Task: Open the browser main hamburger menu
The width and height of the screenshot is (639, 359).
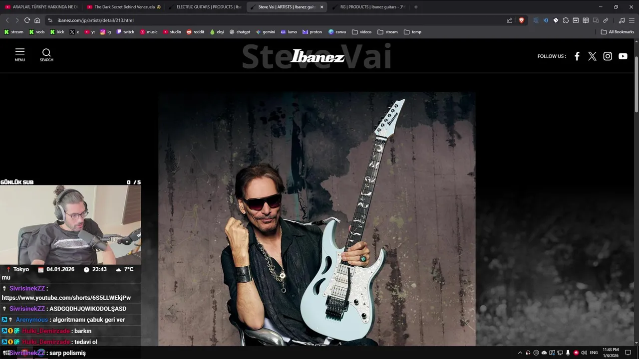Action: (x=632, y=20)
